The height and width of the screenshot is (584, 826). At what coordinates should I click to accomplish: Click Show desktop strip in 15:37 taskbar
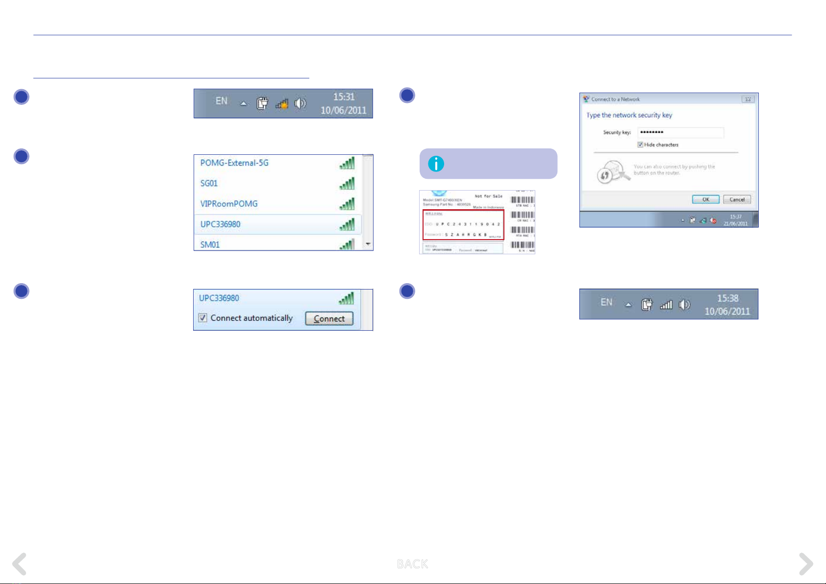755,219
